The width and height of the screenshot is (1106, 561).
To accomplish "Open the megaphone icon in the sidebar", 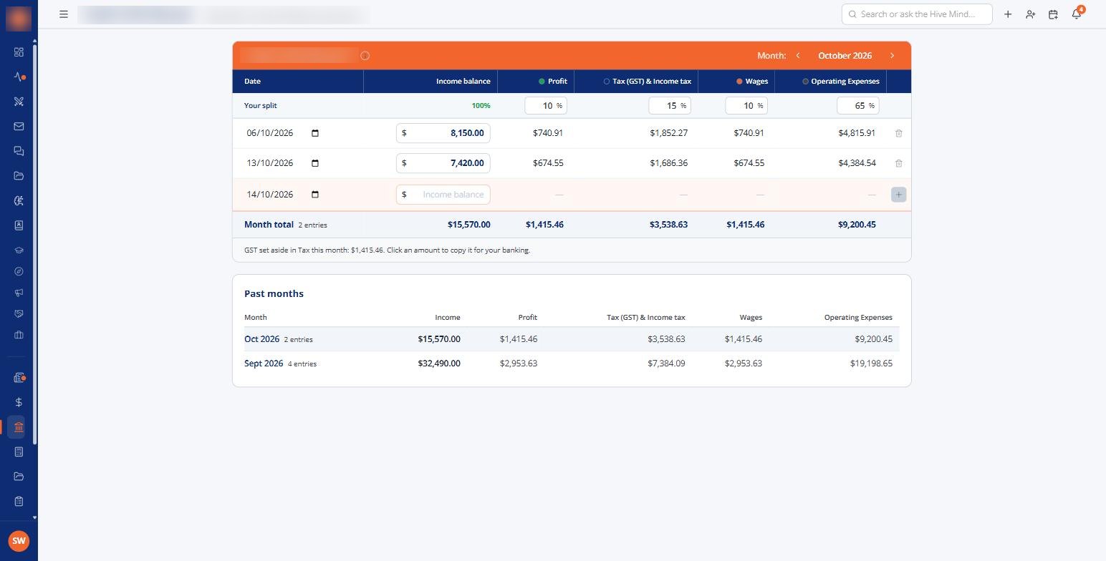I will pos(19,293).
